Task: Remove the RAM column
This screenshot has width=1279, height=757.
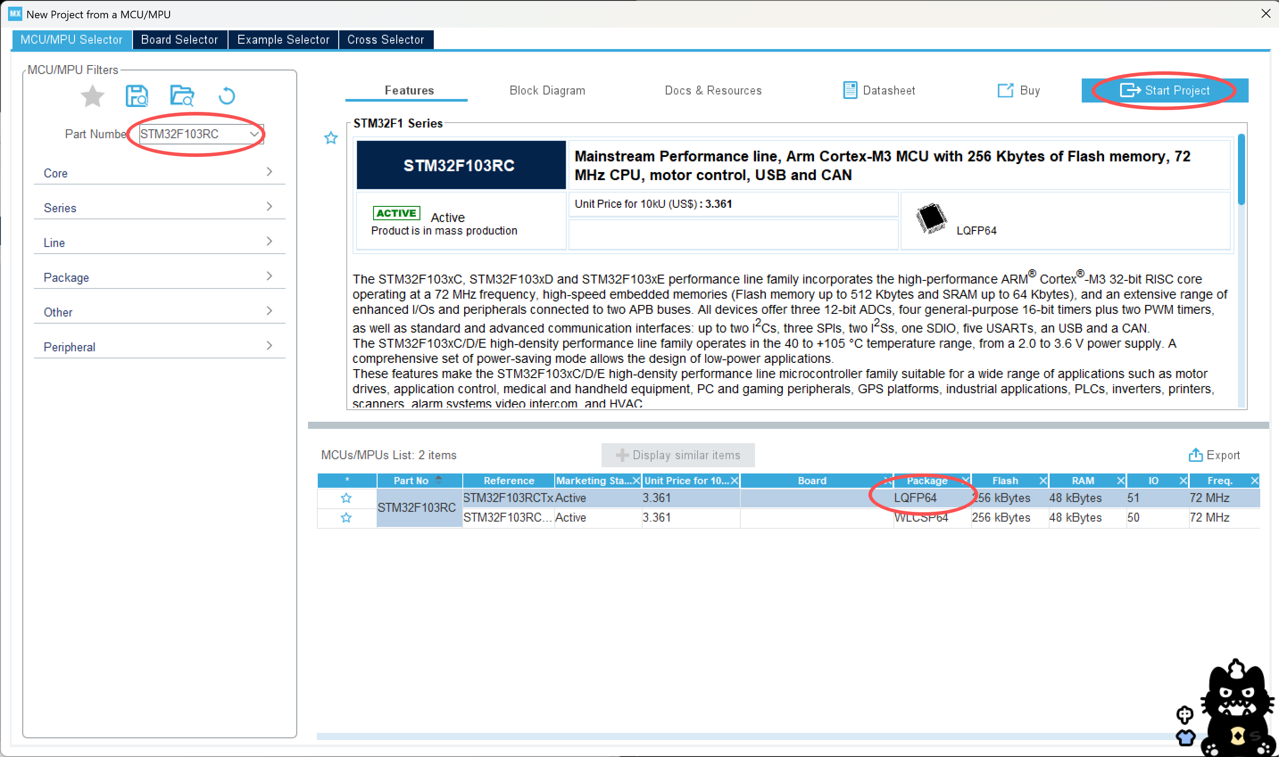Action: click(1121, 481)
